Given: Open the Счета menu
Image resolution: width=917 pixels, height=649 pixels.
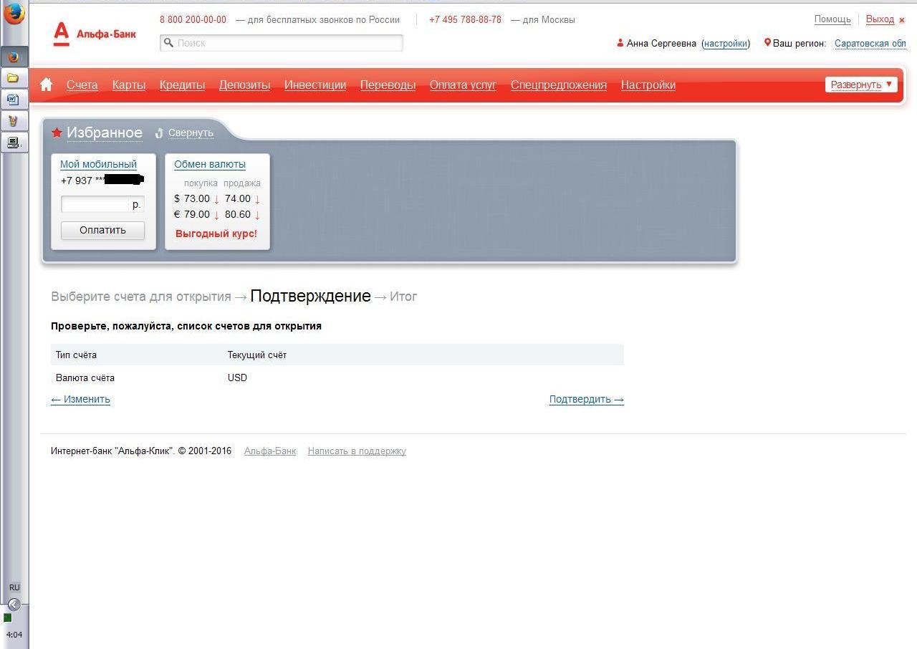Looking at the screenshot, I should pyautogui.click(x=82, y=85).
